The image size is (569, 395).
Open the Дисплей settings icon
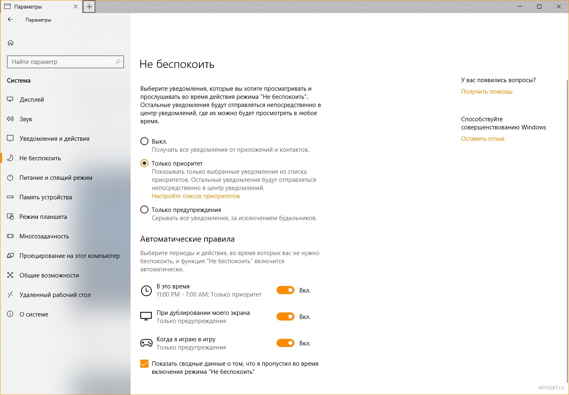[11, 100]
